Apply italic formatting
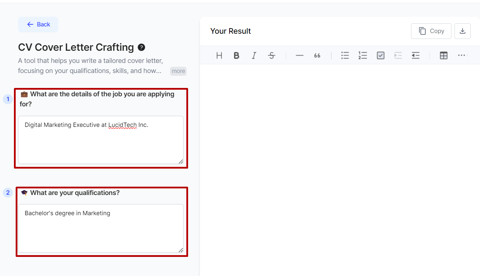The width and height of the screenshot is (480, 276). (x=254, y=56)
